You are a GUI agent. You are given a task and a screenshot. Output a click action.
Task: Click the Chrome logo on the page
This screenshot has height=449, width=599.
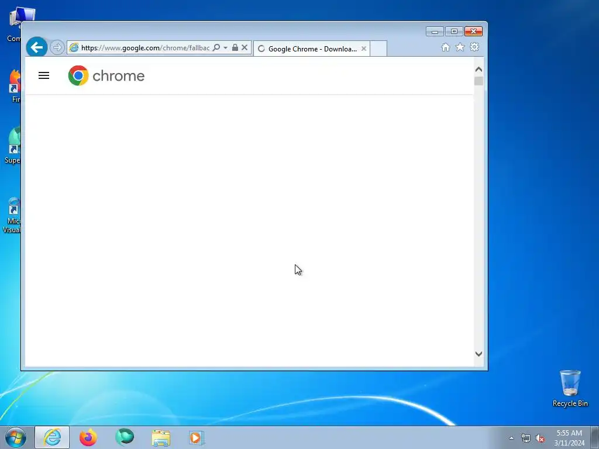click(x=106, y=75)
